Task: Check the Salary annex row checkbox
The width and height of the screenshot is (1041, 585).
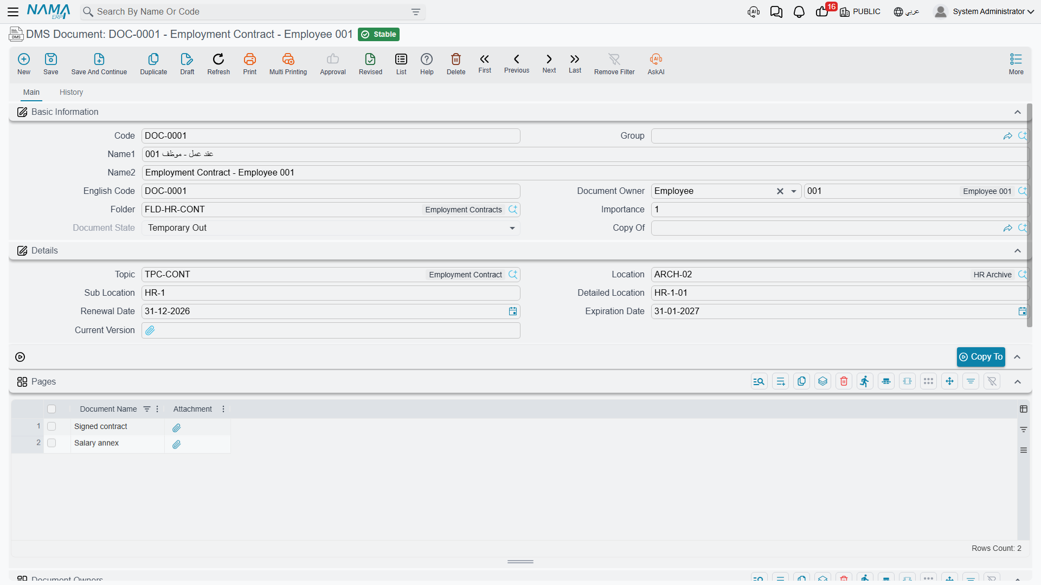Action: 52,443
